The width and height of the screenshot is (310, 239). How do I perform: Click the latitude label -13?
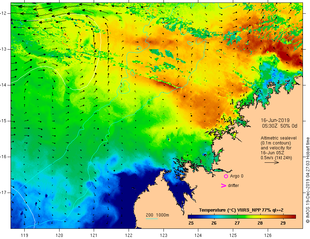click(x=4, y=49)
